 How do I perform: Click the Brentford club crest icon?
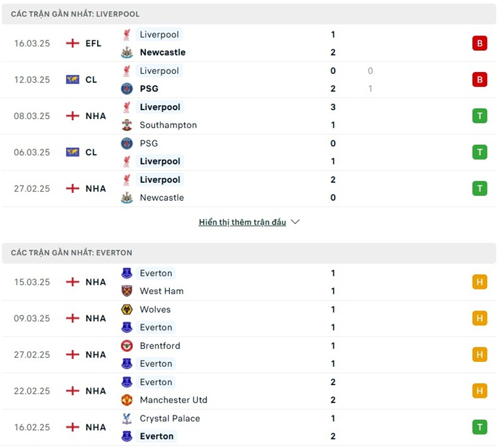127,346
